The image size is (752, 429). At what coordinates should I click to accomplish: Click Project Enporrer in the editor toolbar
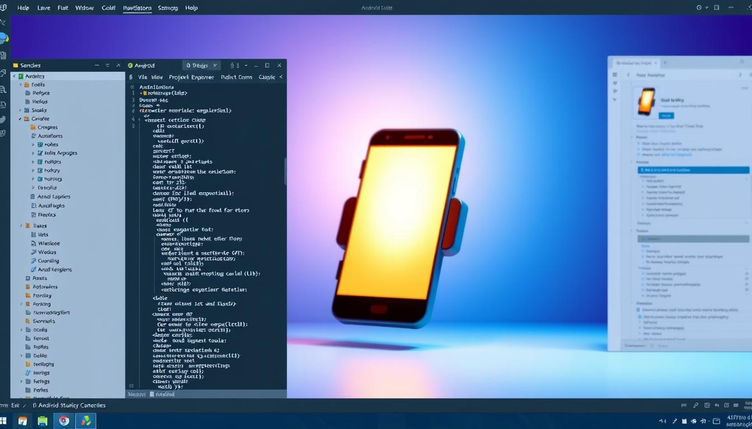[x=191, y=77]
